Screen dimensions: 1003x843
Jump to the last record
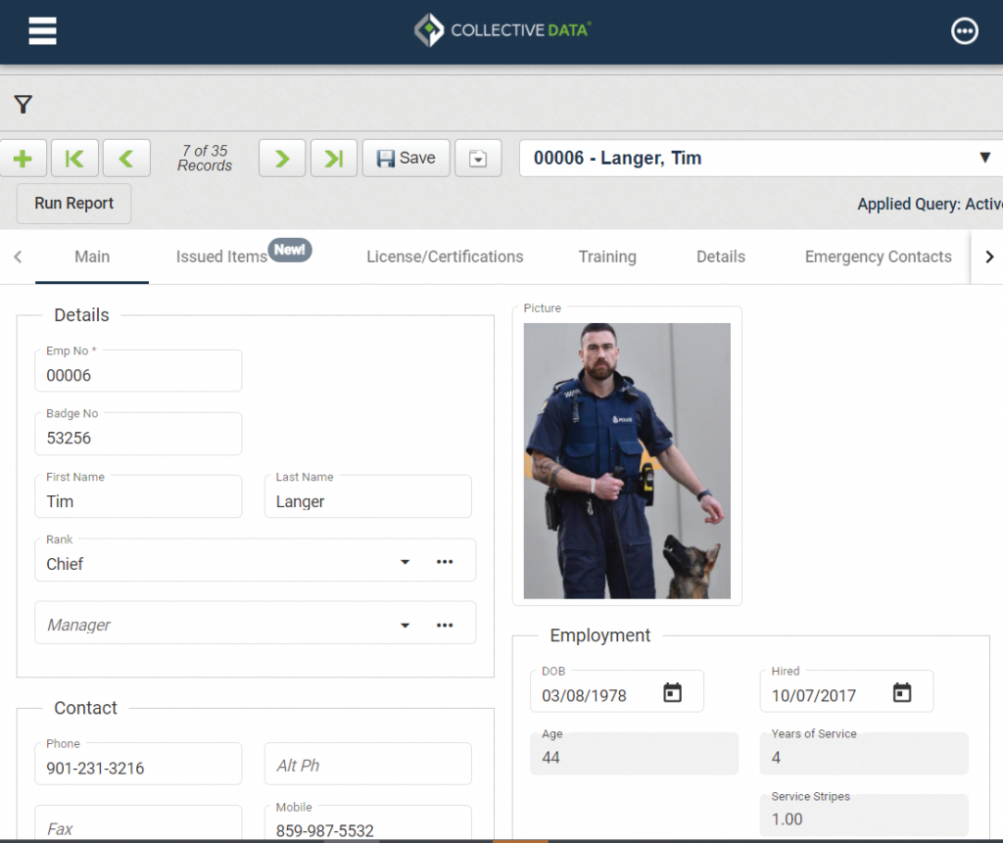(x=333, y=159)
